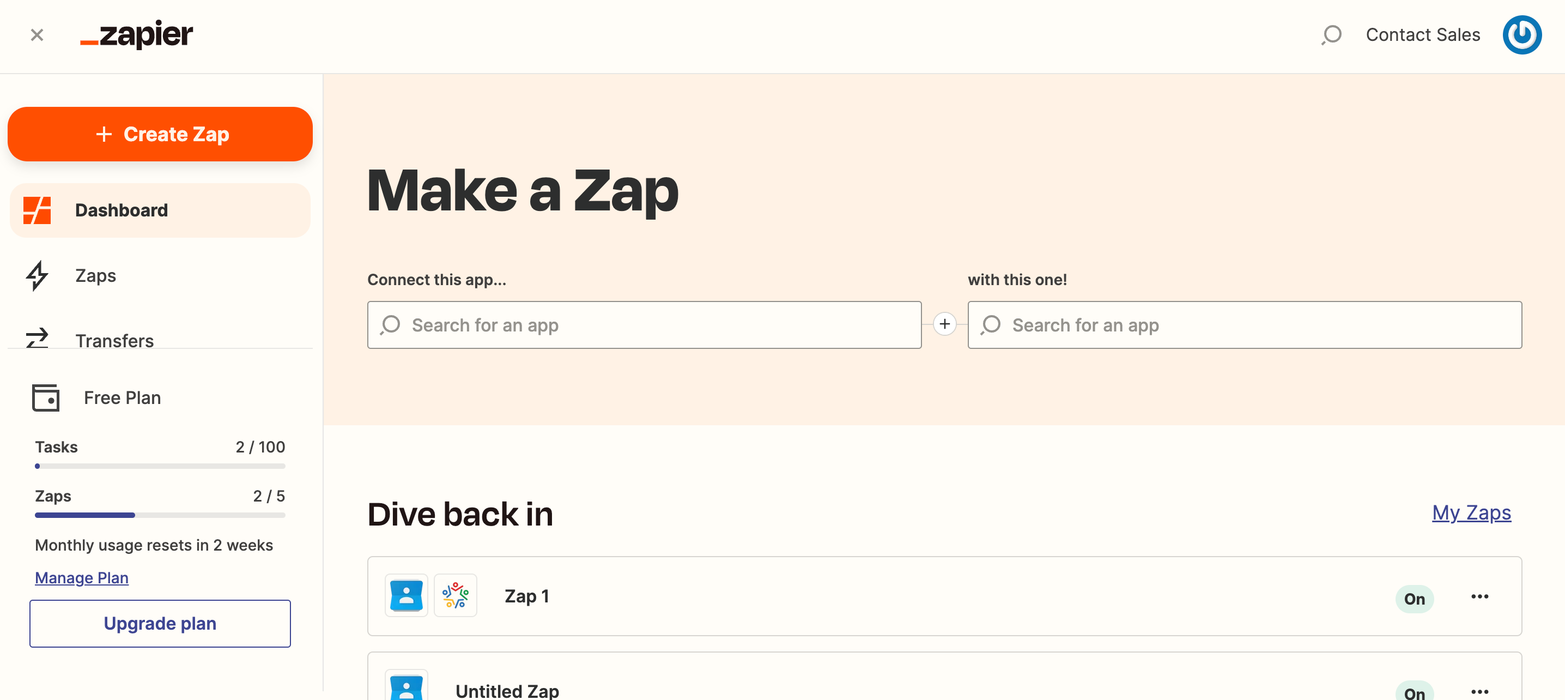Toggle the On switch for Zap 1
The image size is (1565, 700).
point(1414,599)
